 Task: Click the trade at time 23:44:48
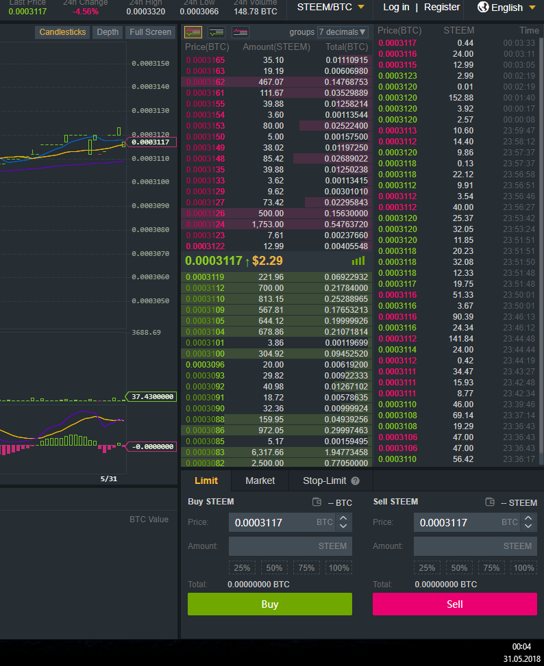coord(457,339)
